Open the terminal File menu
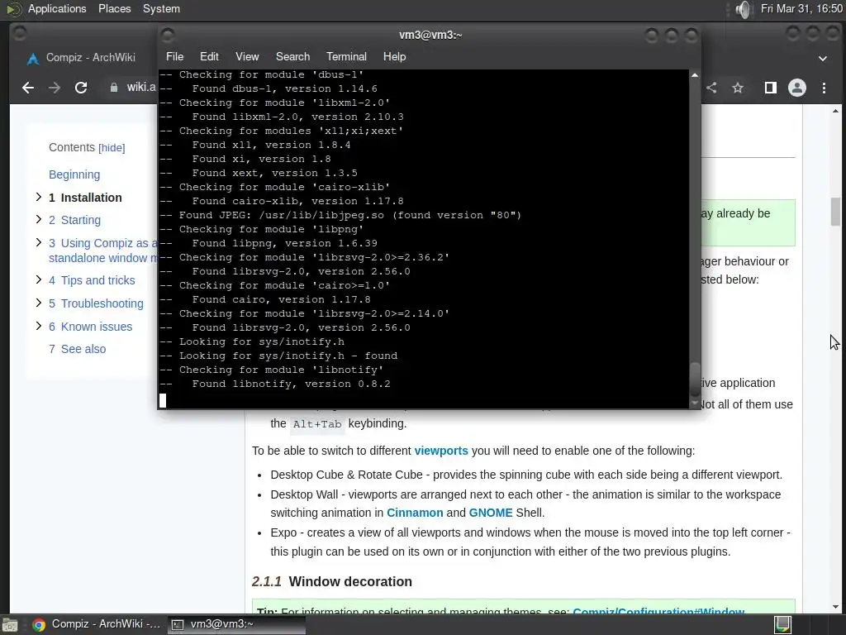Viewport: 846px width, 635px height. 175,57
